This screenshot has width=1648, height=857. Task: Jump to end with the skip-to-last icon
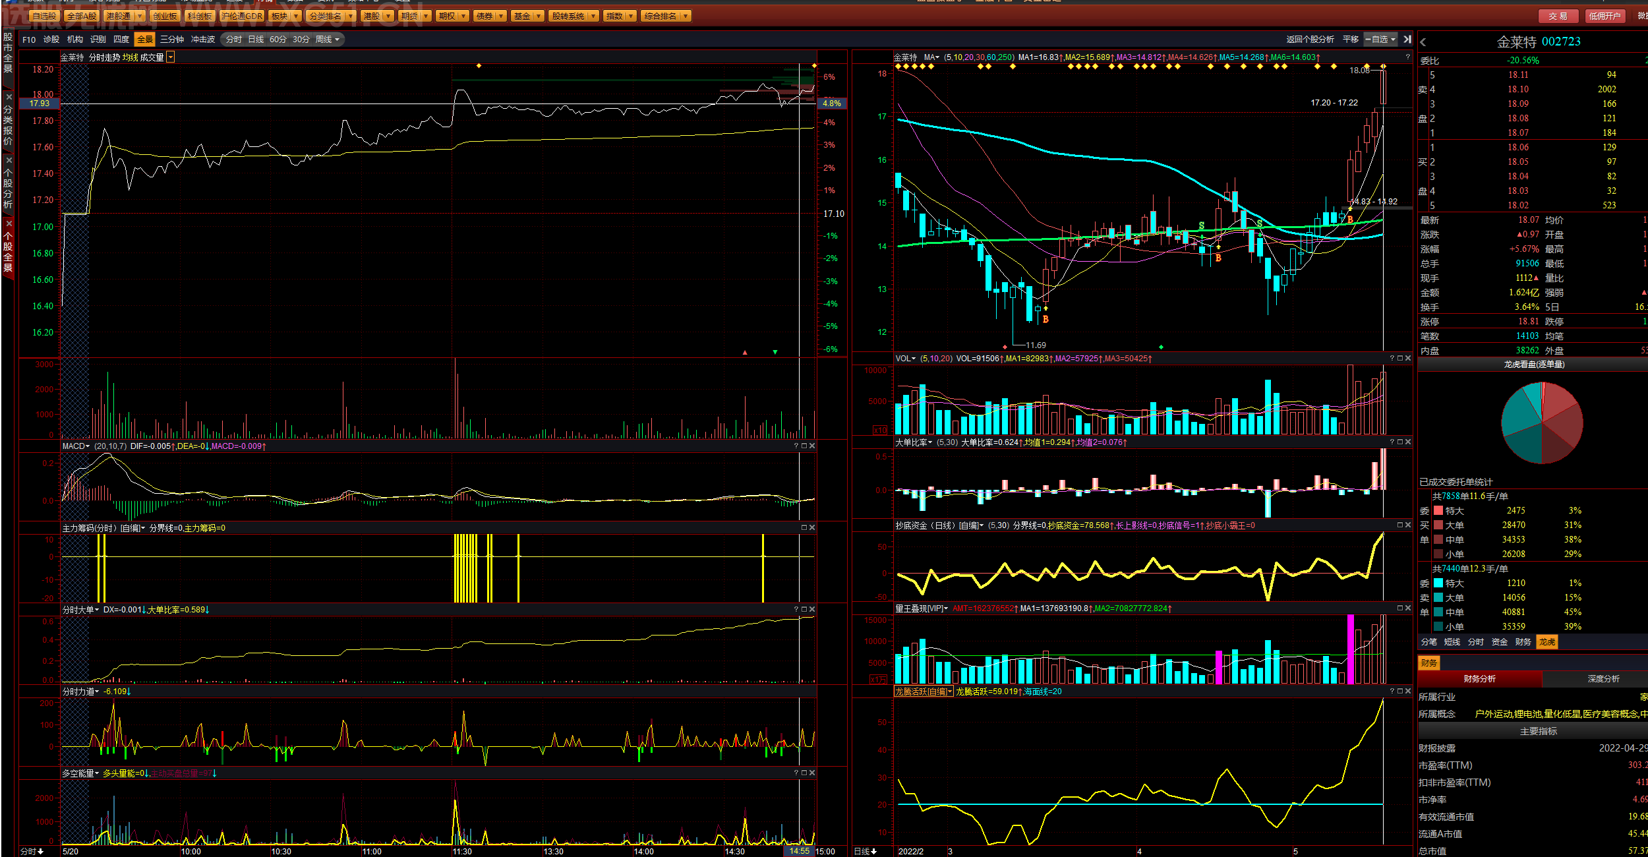(1407, 40)
